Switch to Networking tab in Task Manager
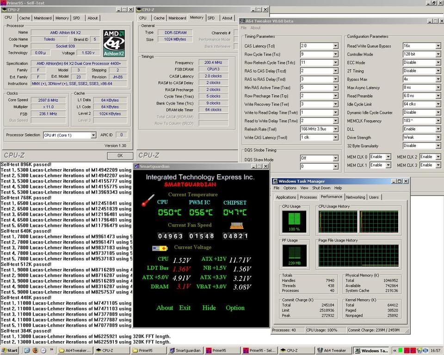This screenshot has height=355, width=444. 355,197
